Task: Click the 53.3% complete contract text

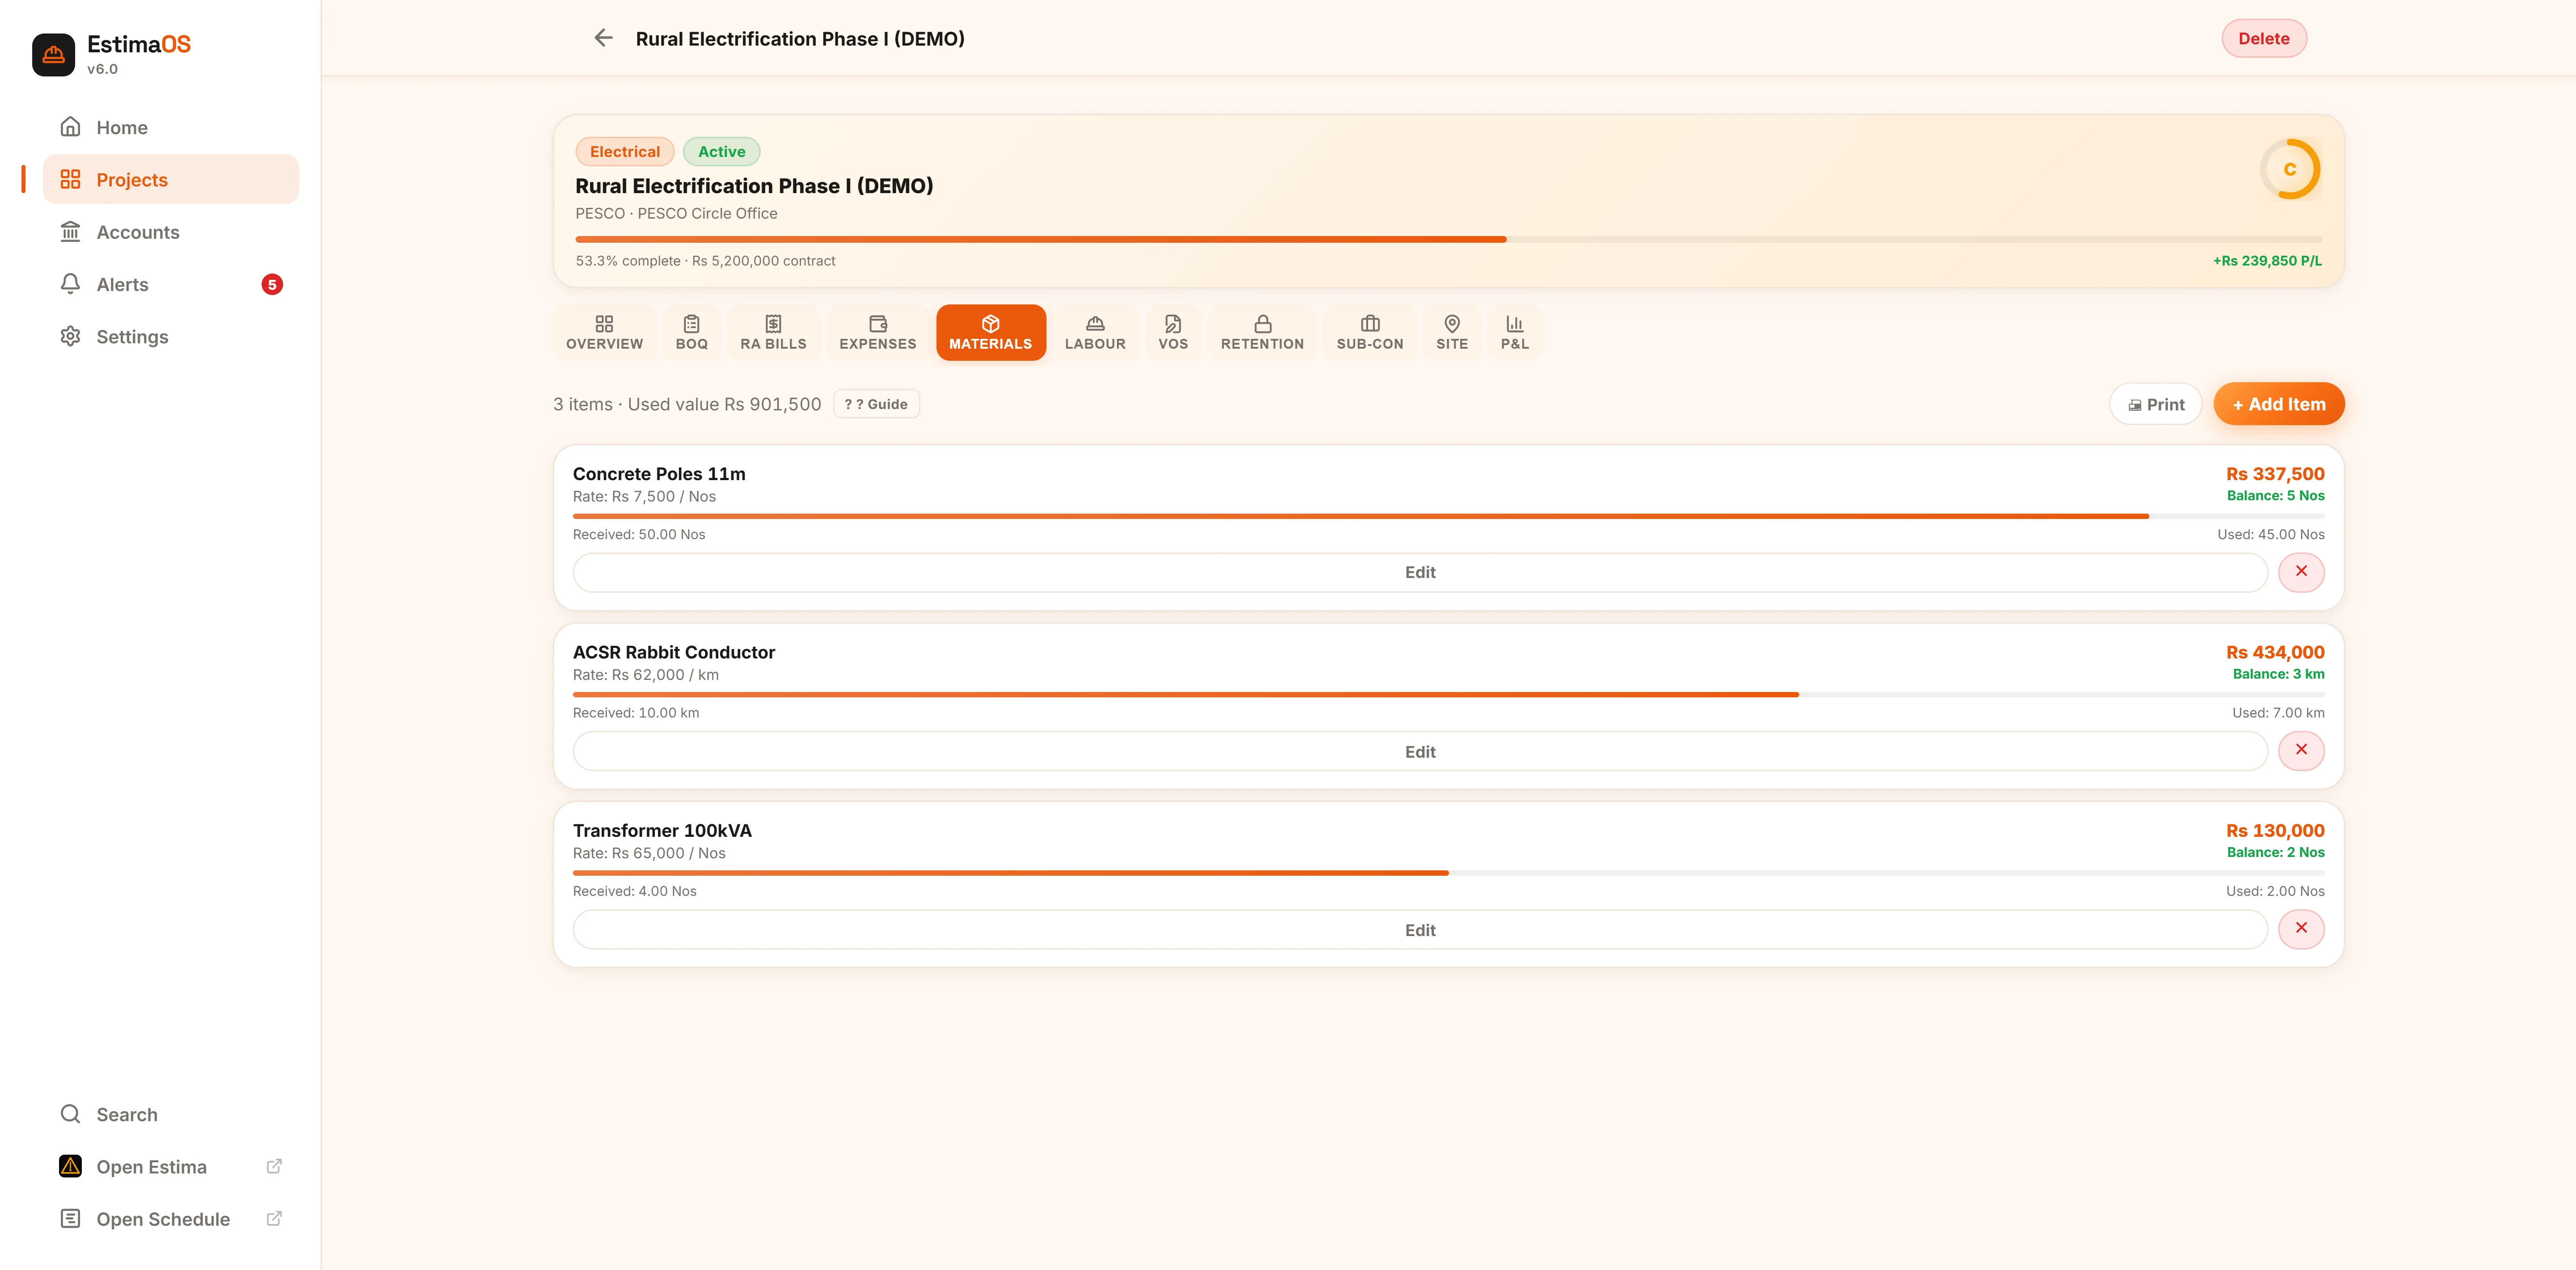Action: pyautogui.click(x=705, y=261)
